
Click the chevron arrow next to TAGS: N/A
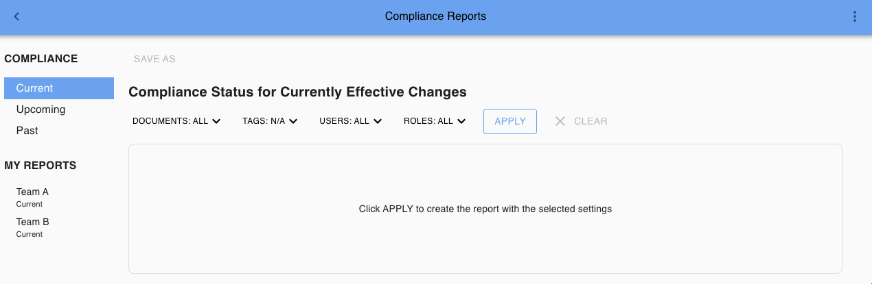[293, 121]
